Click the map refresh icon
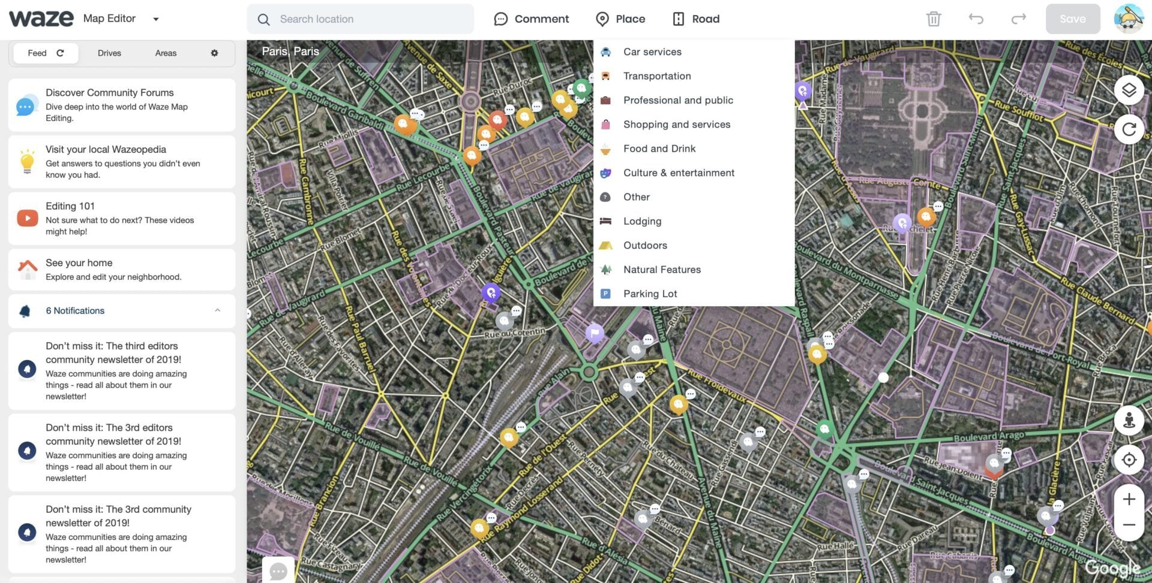 [x=1129, y=129]
